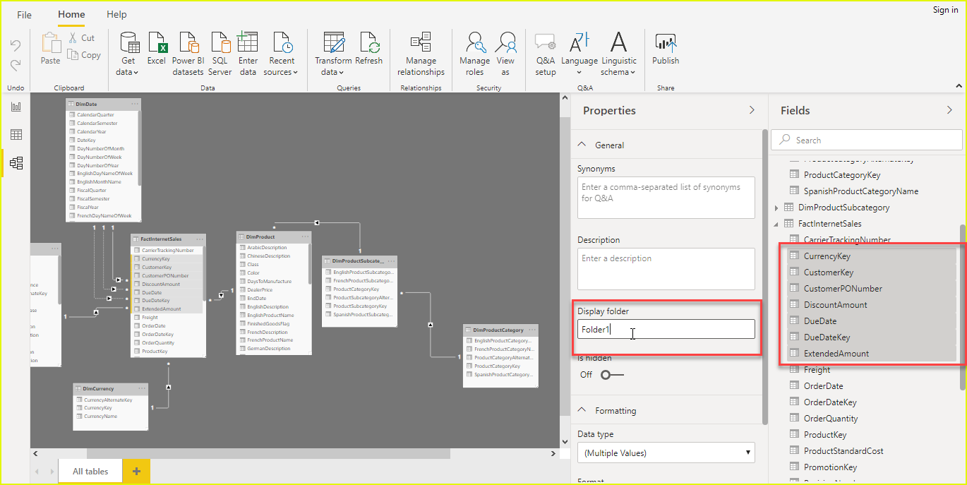Click the View as roles icon
967x485 pixels.
[x=505, y=43]
